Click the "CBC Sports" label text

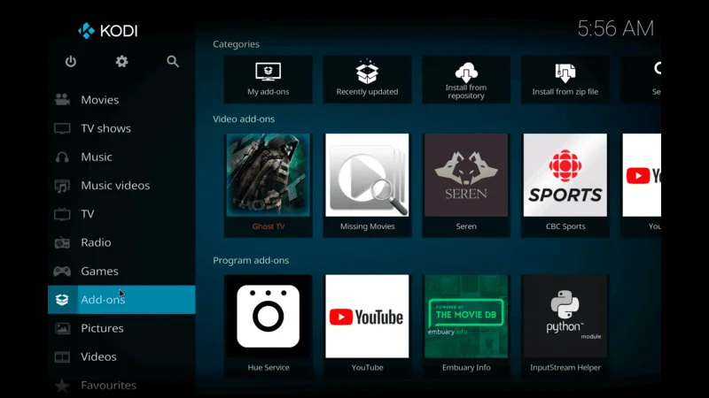(x=565, y=226)
